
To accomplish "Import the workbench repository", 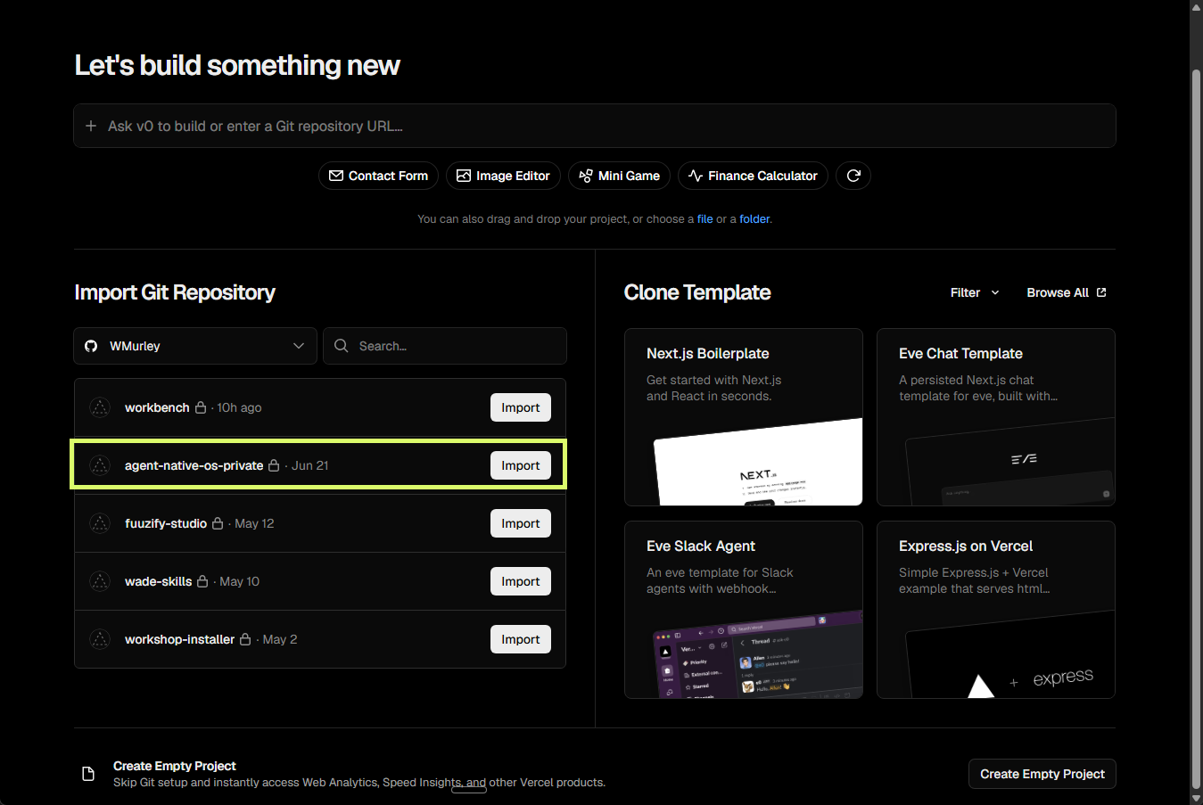I will coord(521,407).
